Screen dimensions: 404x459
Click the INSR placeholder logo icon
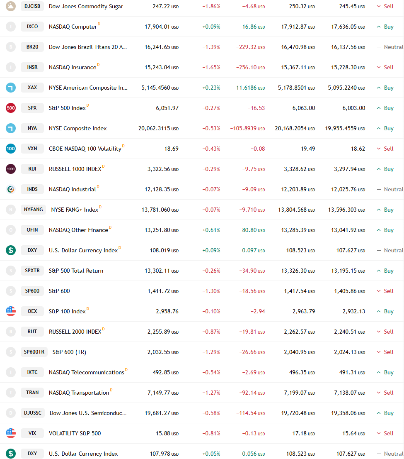[11, 67]
